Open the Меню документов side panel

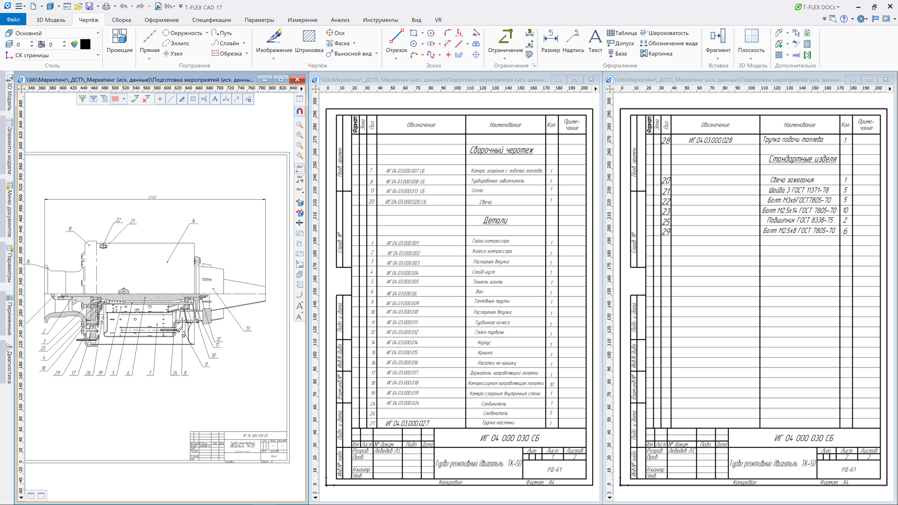[x=9, y=209]
